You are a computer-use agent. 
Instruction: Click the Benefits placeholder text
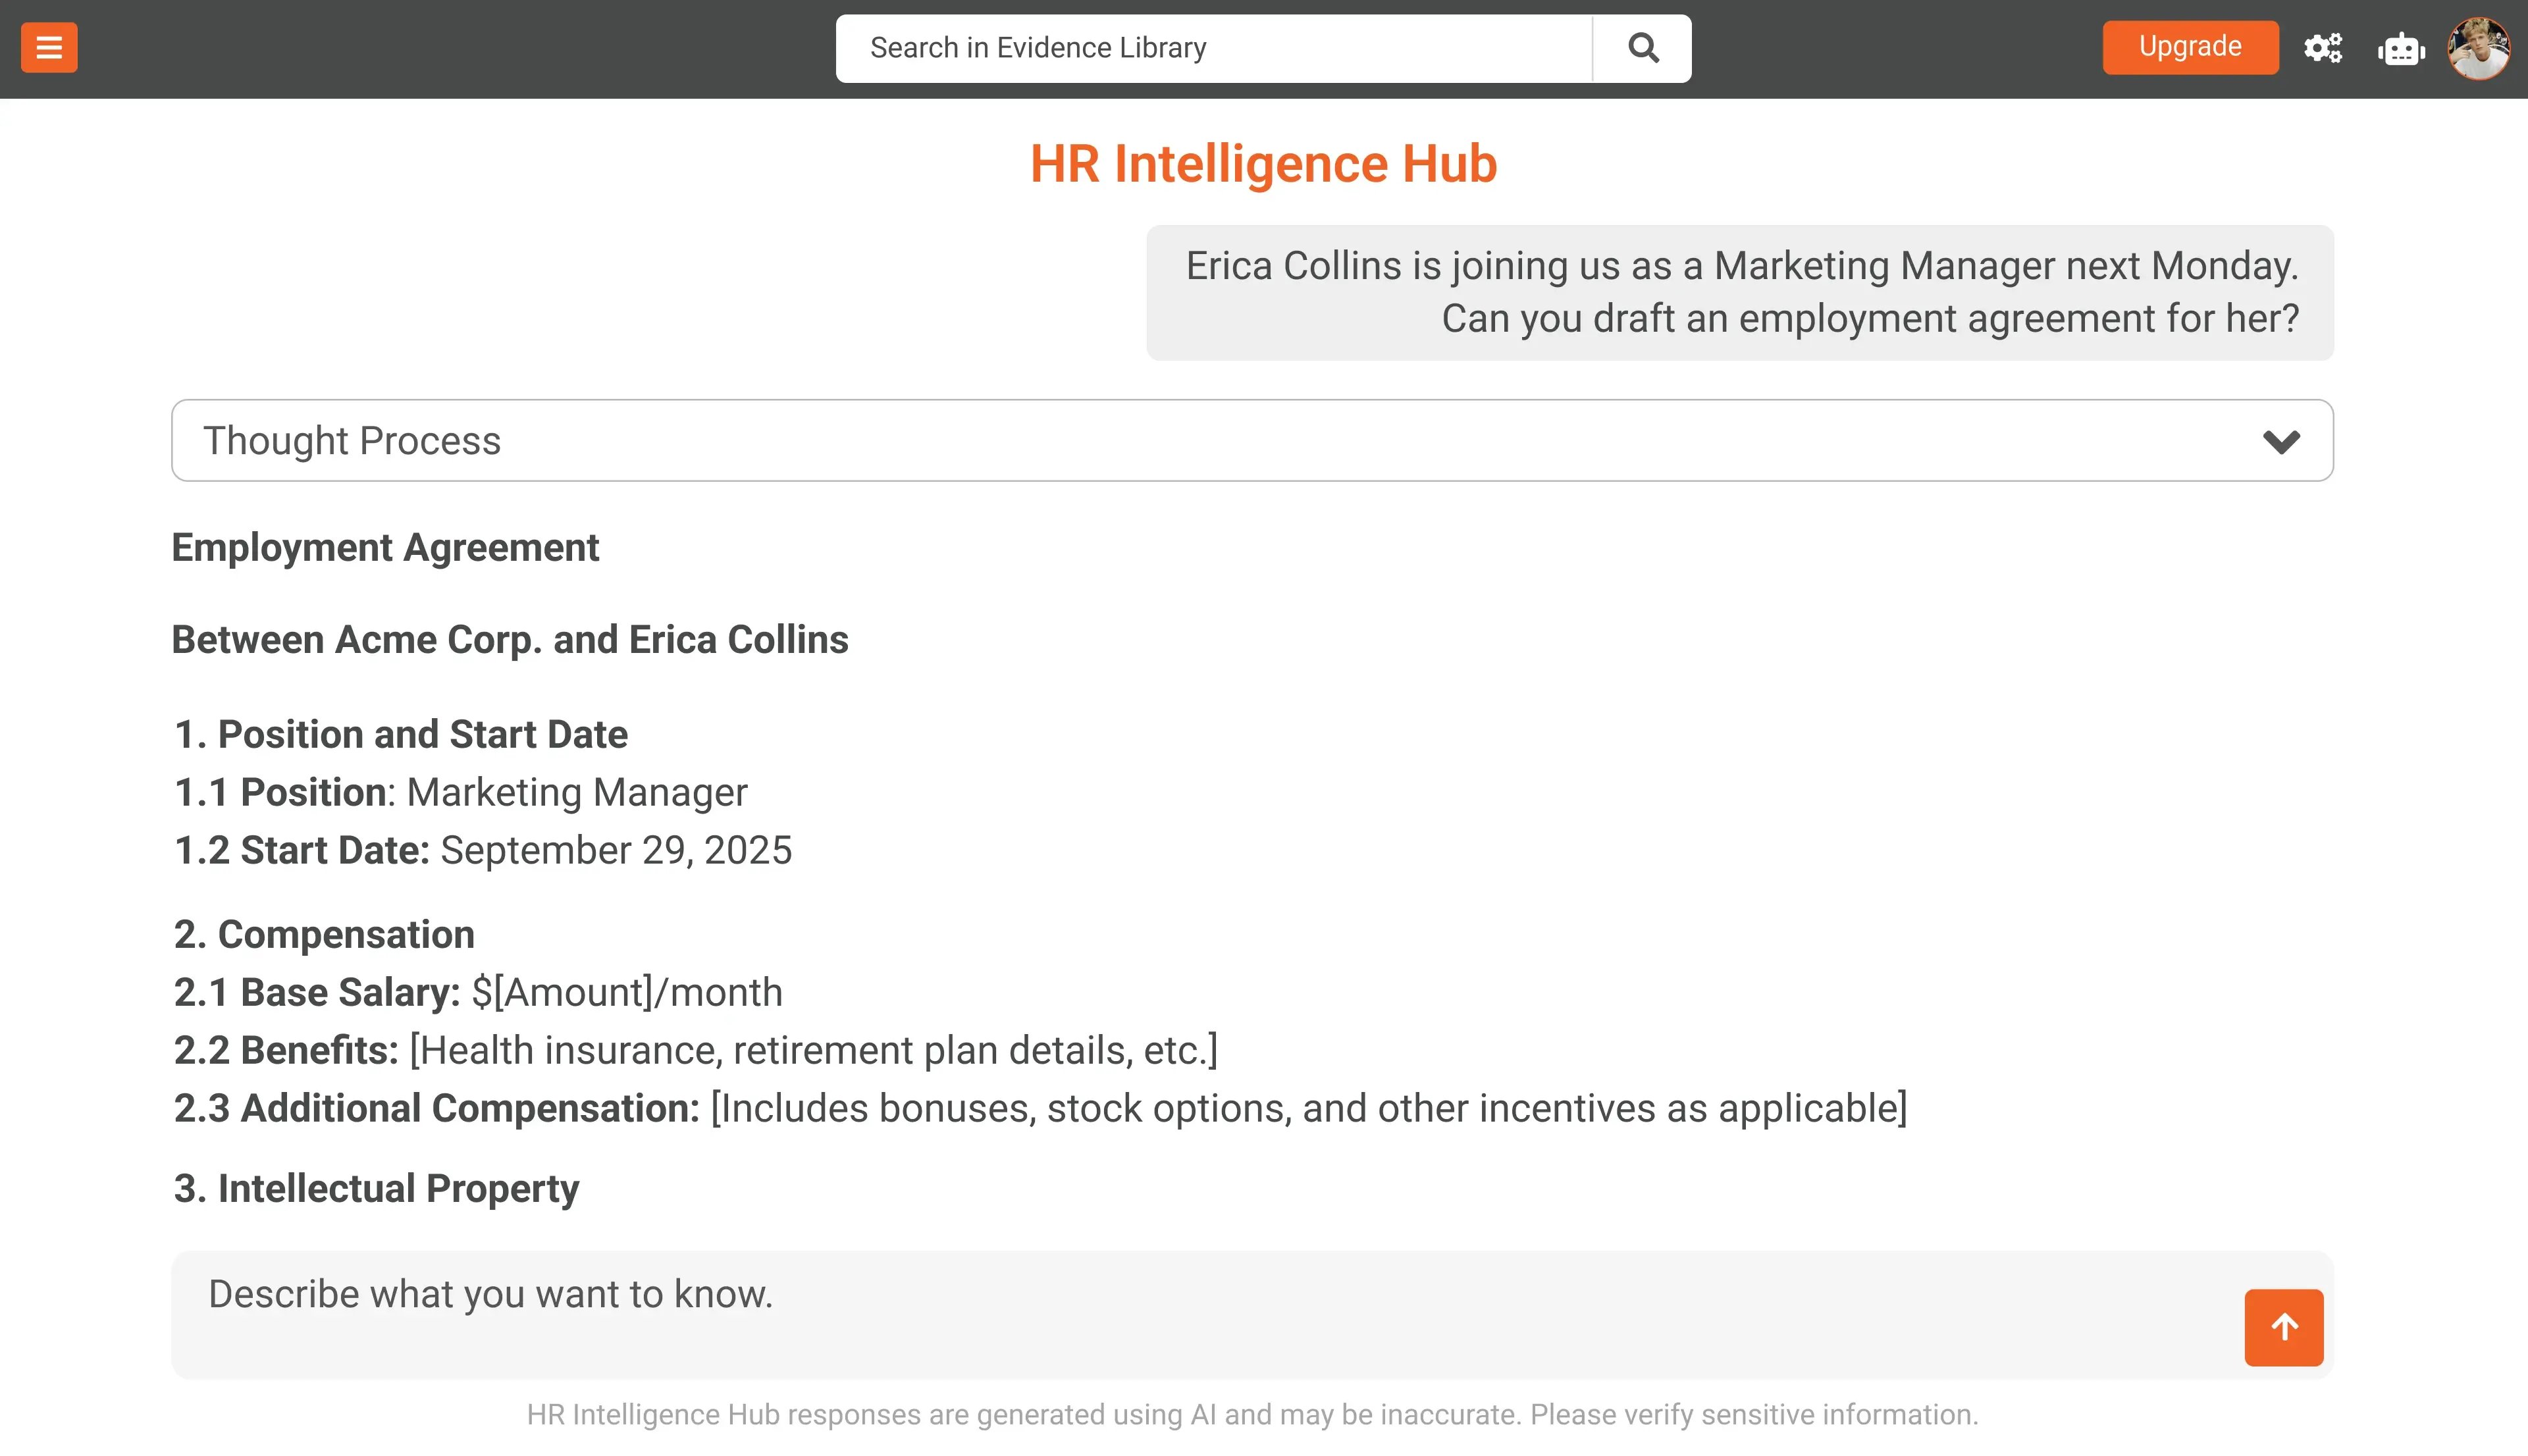[813, 1050]
